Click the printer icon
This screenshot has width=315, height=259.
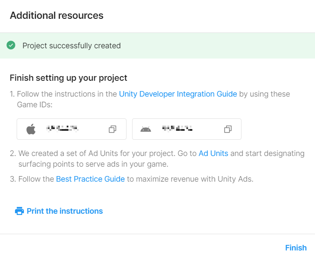tap(20, 211)
